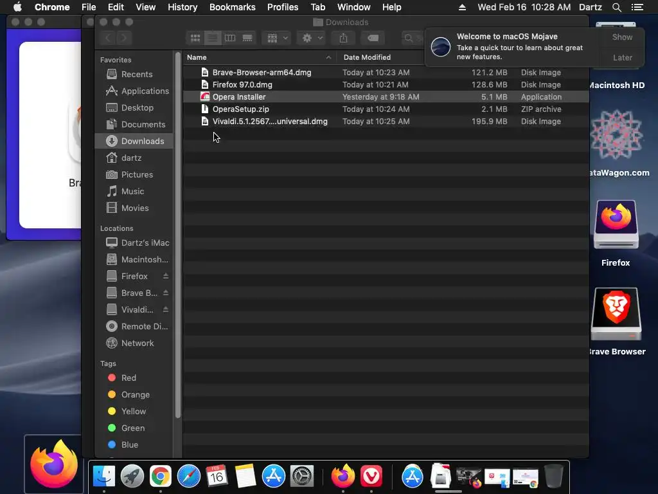Filter by Yellow tag
658x494 pixels.
[x=134, y=411]
